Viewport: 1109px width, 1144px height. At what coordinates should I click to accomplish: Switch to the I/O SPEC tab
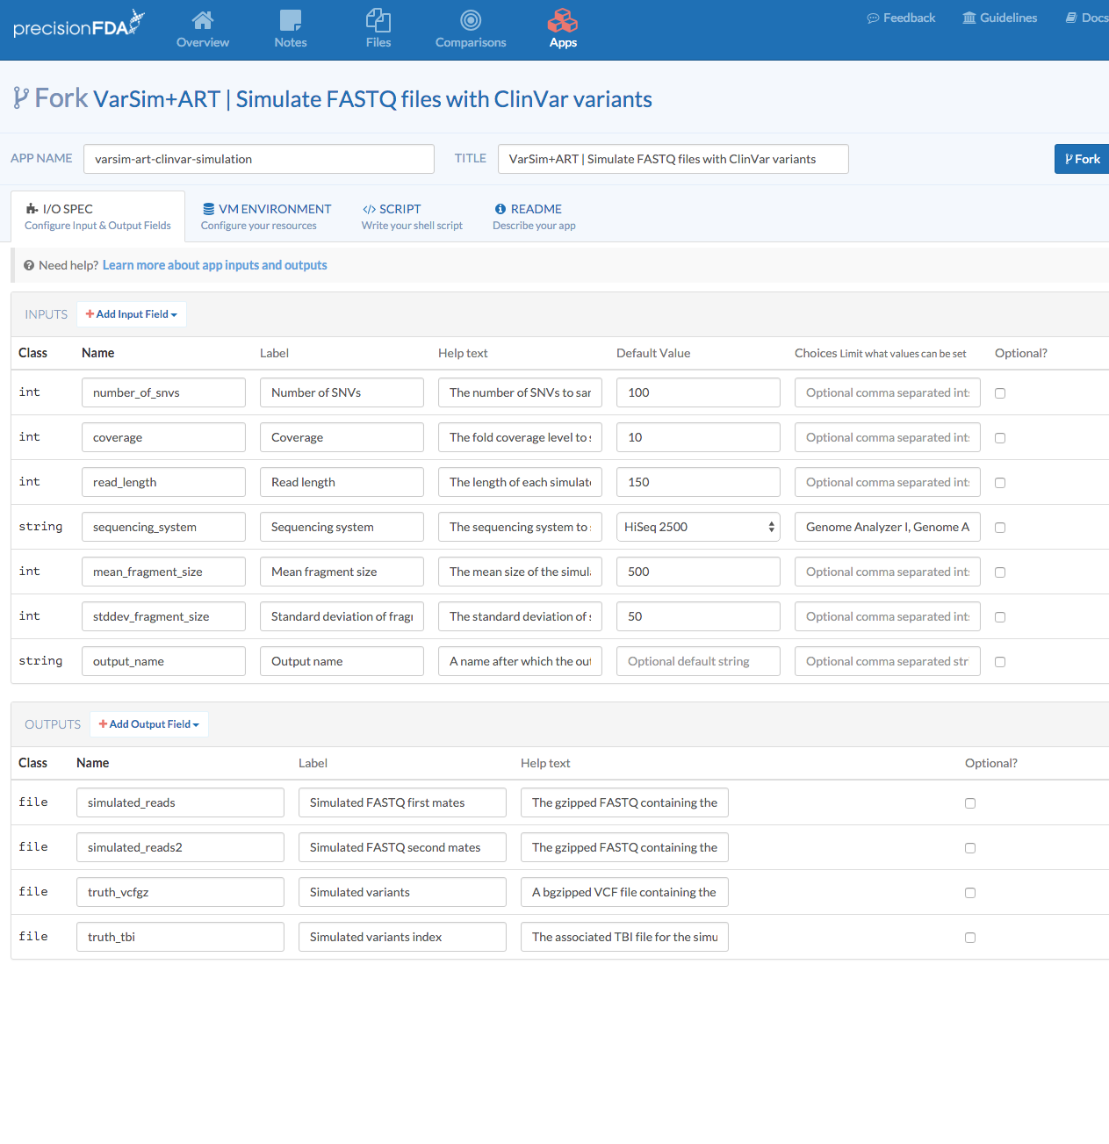(97, 216)
